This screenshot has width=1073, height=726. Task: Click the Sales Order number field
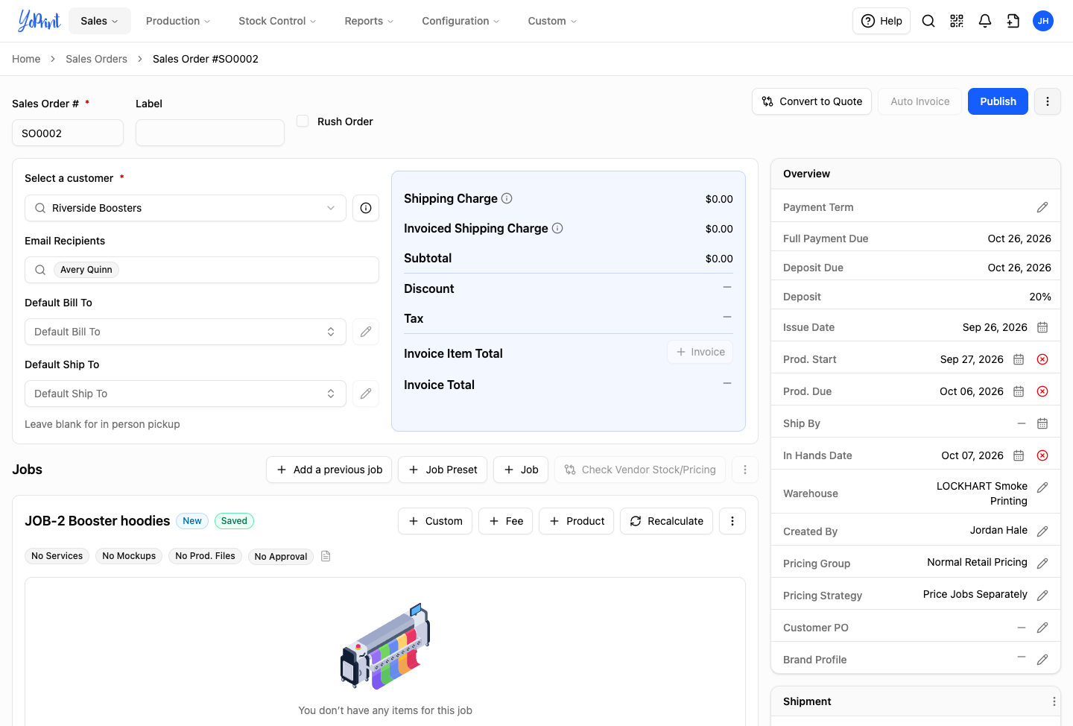[68, 133]
